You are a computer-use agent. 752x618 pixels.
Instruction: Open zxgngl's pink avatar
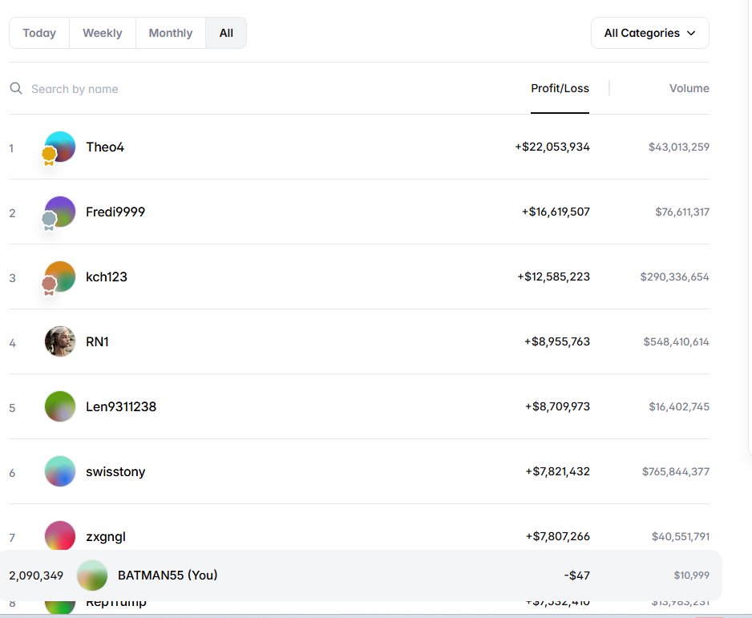(60, 535)
